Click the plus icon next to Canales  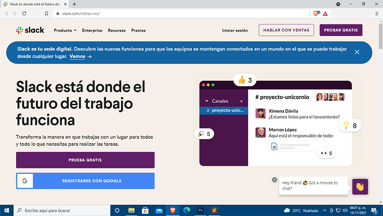241,101
